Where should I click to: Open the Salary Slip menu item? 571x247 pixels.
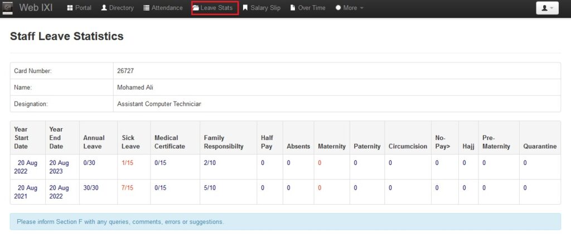[x=265, y=8]
